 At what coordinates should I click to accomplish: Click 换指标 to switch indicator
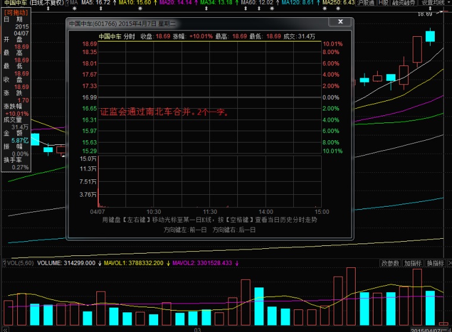coord(435,263)
